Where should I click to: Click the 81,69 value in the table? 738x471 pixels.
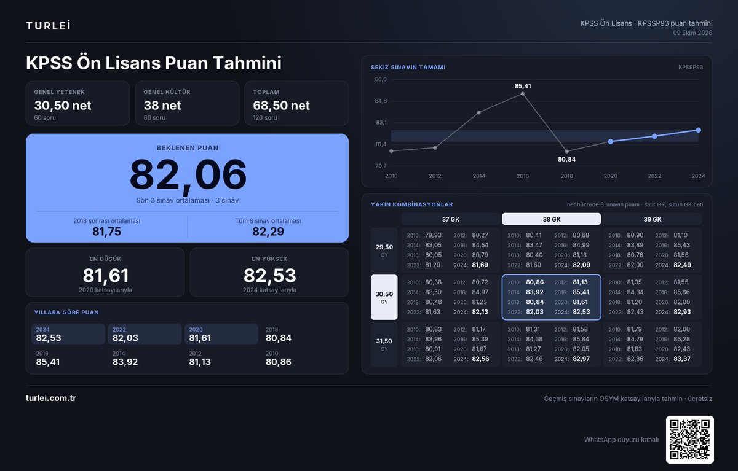click(x=479, y=265)
